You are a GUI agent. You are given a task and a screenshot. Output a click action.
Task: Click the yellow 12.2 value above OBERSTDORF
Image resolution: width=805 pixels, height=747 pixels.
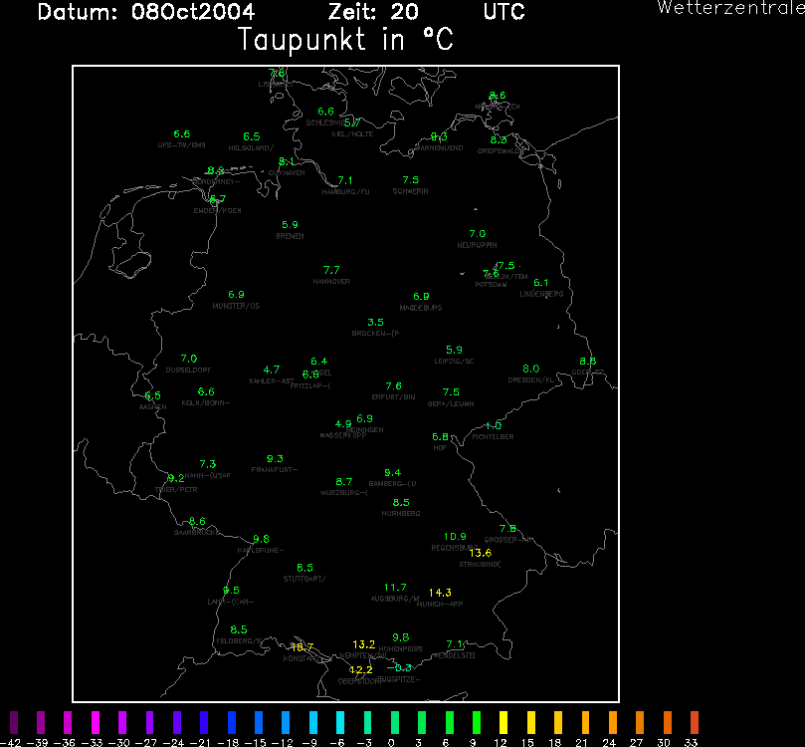pos(361,670)
